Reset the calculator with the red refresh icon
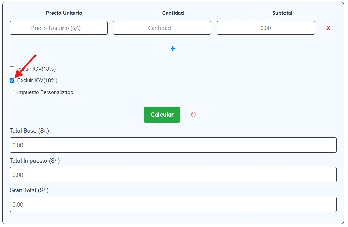Viewport: 348px width, 227px height. tap(193, 115)
